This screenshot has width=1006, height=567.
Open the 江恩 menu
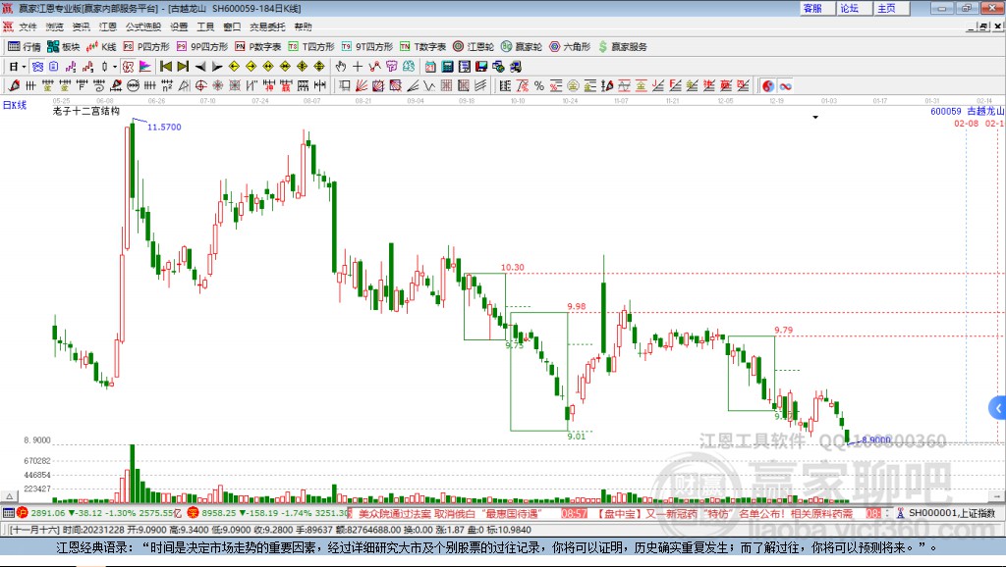click(108, 26)
